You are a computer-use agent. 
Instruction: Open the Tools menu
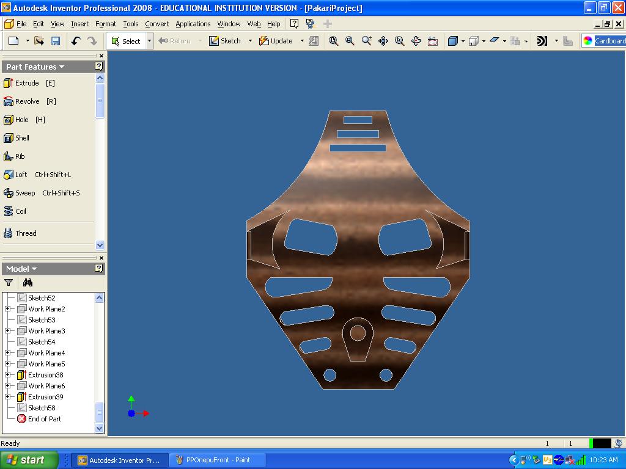point(130,24)
